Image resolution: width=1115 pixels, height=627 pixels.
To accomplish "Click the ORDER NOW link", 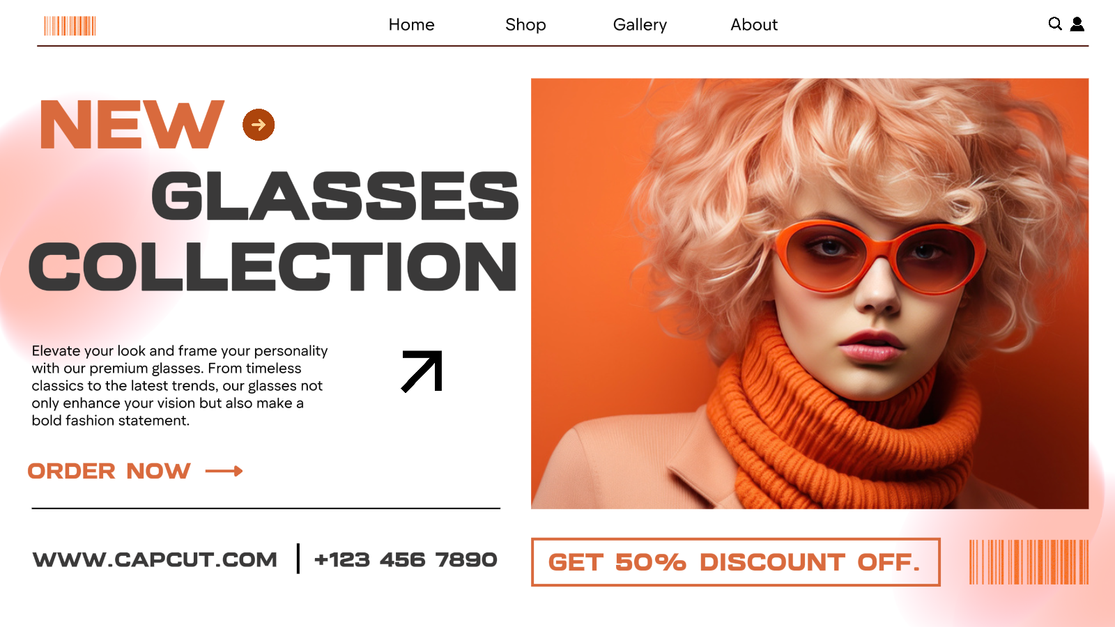I will pos(109,472).
